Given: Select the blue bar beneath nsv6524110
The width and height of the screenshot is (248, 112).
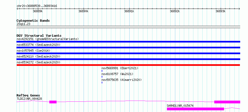Looking at the screenshot, I should [x=128, y=59].
